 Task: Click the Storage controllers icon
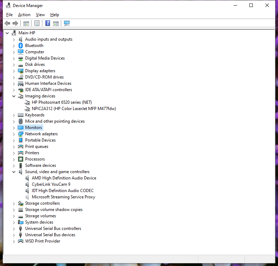(21, 203)
